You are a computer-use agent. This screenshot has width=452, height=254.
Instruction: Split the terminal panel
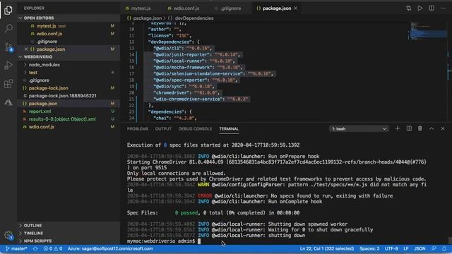point(409,128)
